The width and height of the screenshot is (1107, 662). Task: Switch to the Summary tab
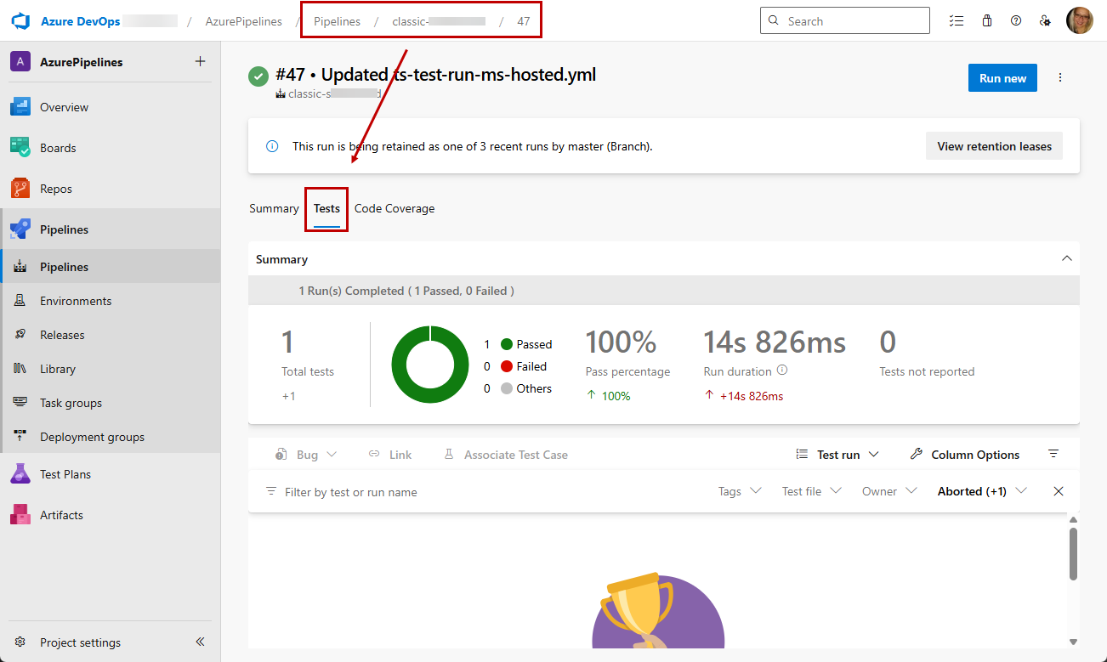pyautogui.click(x=274, y=208)
